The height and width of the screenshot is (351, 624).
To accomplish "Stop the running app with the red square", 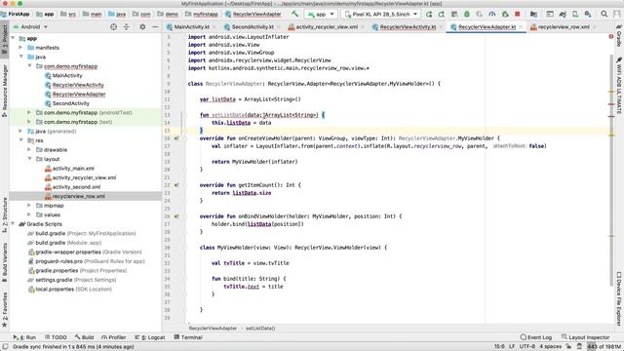I will [x=518, y=14].
